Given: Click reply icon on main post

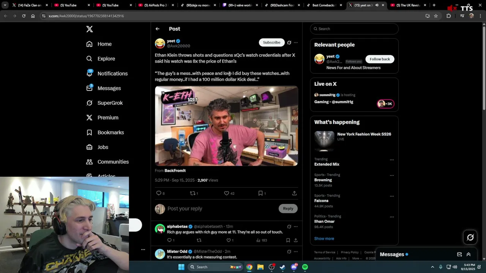Looking at the screenshot, I should tap(159, 193).
